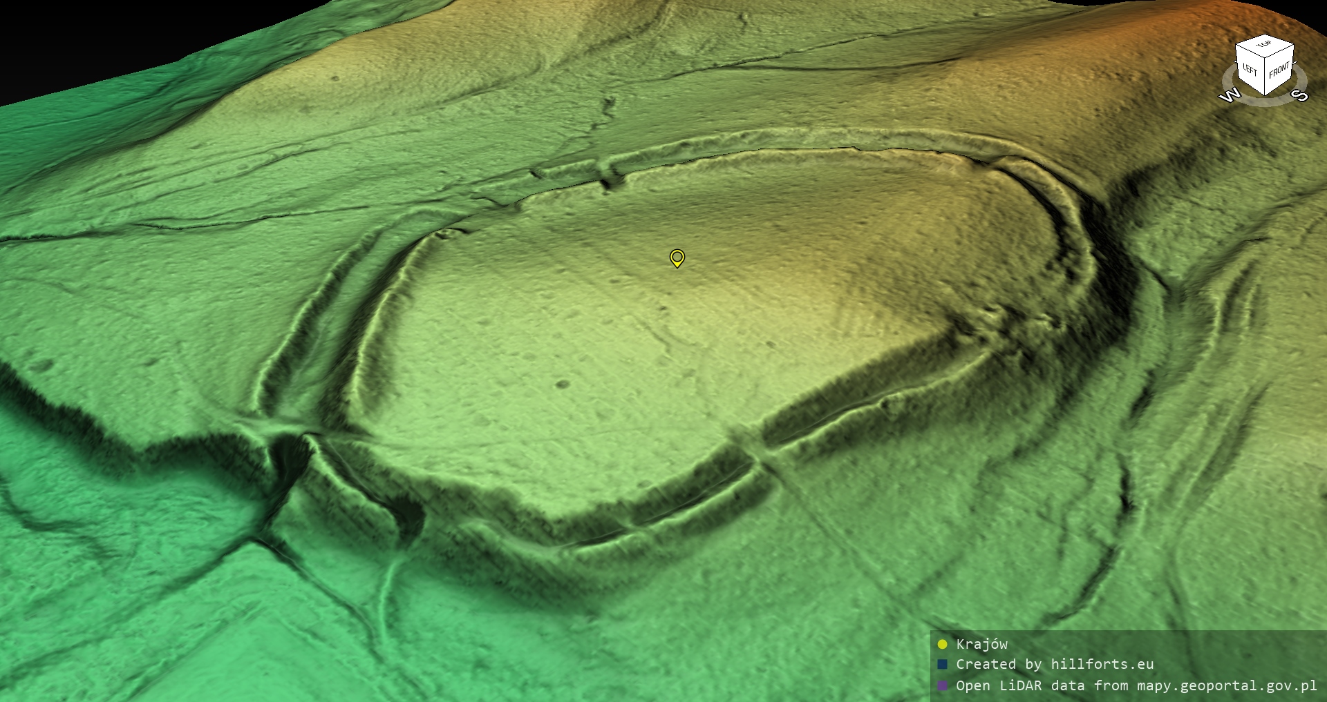Click the yellow dot beside Krajów
The height and width of the screenshot is (702, 1327).
point(942,645)
